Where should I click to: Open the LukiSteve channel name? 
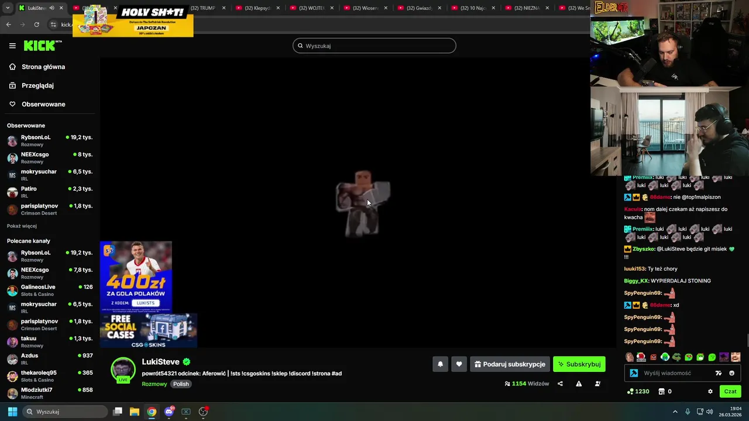(x=160, y=362)
